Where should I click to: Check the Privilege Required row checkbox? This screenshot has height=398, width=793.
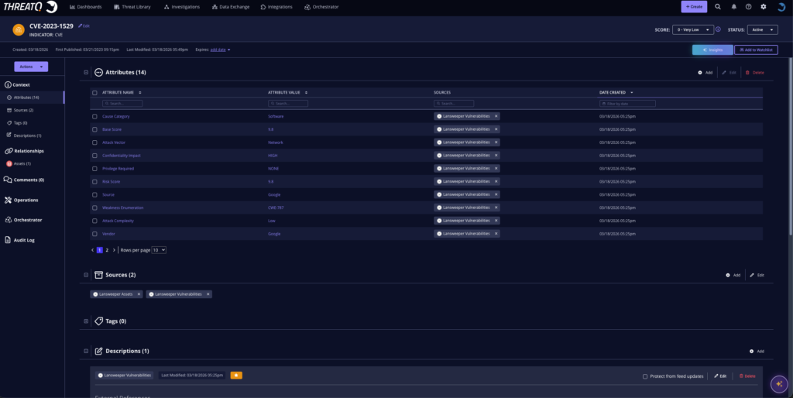pyautogui.click(x=94, y=168)
